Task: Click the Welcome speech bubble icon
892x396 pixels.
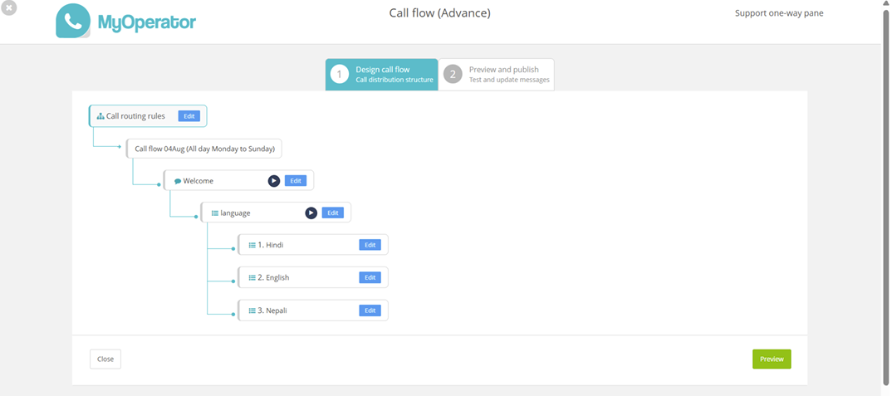Action: 178,181
